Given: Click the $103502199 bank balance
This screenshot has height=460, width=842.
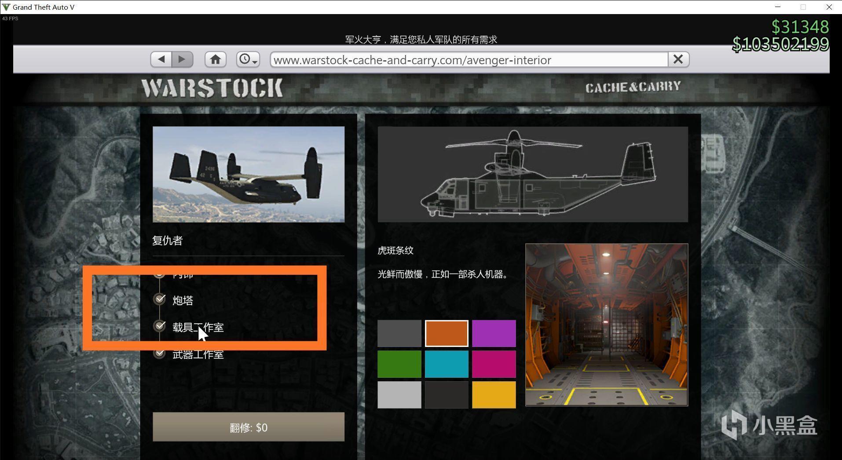Looking at the screenshot, I should click(x=781, y=44).
